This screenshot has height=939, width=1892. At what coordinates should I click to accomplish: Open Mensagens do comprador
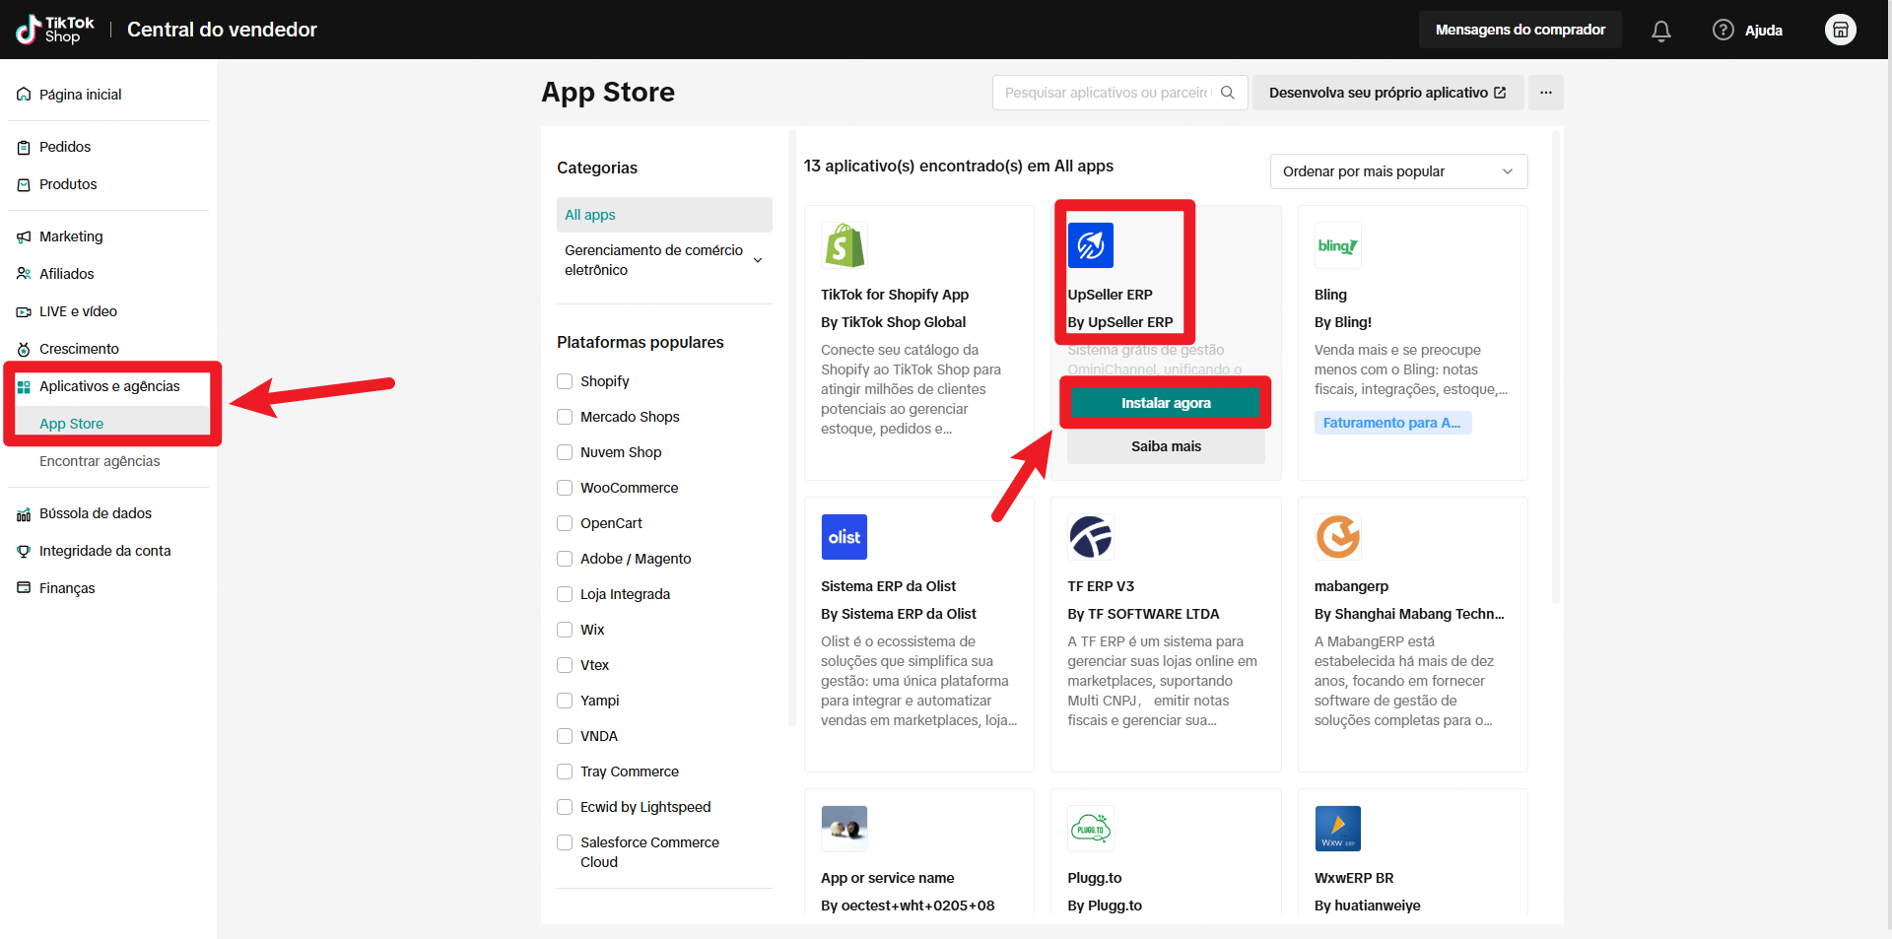(1520, 30)
